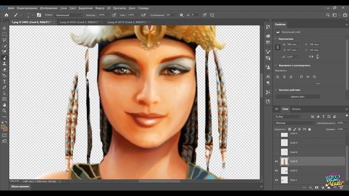
Task: Hide the Слой 2 layer
Action: [276, 170]
